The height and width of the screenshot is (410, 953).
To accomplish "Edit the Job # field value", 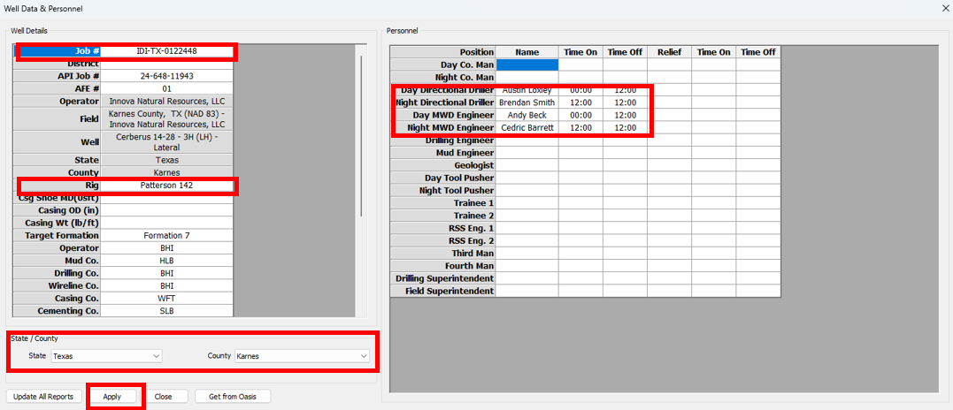I will 166,51.
